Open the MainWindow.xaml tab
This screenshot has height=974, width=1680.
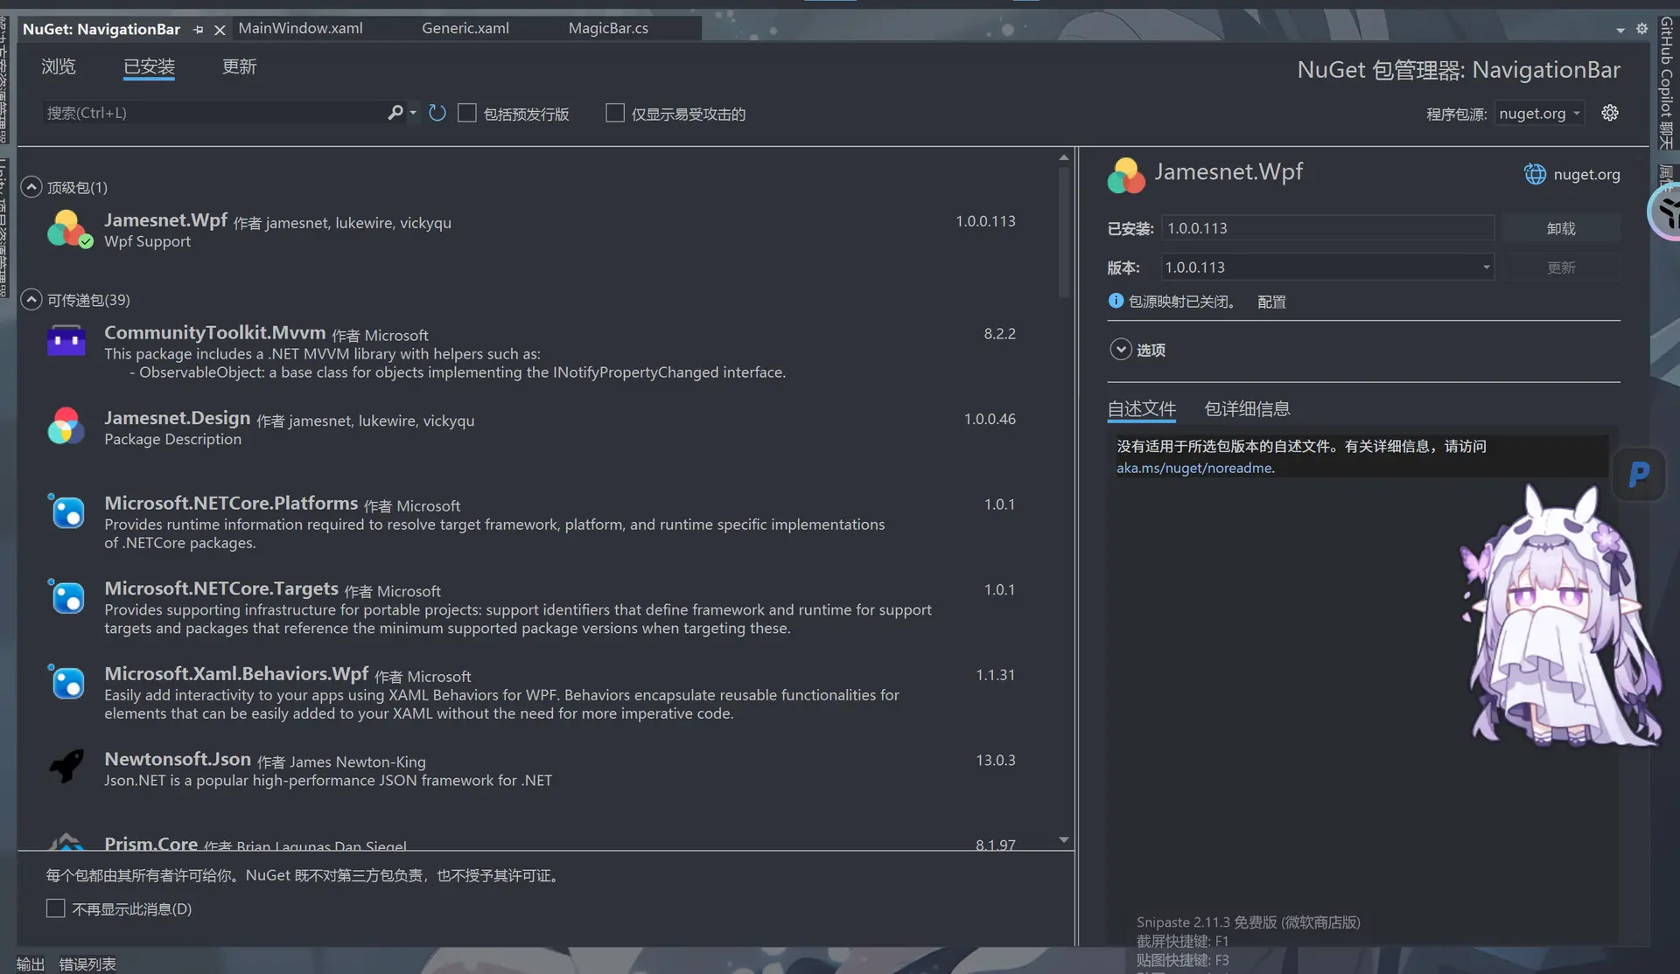[300, 28]
